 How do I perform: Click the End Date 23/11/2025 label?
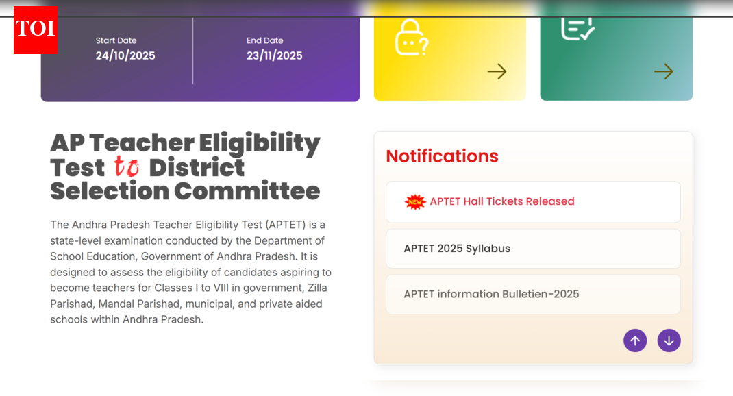pos(274,49)
